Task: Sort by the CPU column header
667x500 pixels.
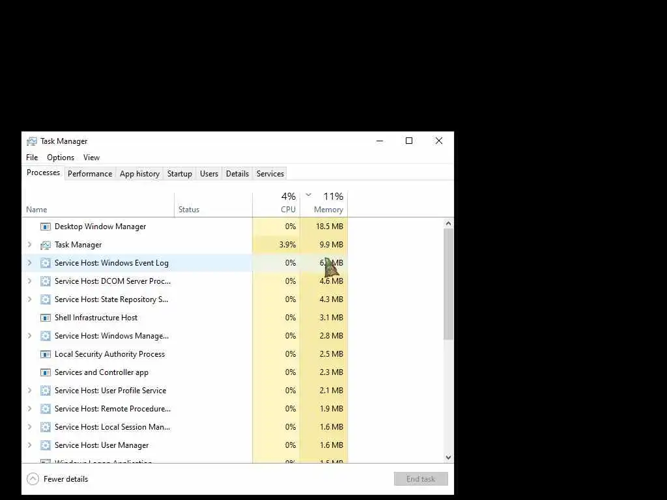Action: pos(276,204)
